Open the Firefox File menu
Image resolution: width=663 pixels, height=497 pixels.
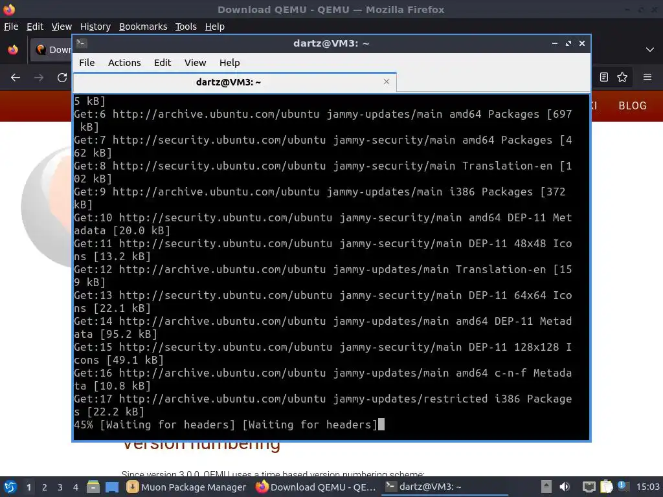tap(11, 27)
